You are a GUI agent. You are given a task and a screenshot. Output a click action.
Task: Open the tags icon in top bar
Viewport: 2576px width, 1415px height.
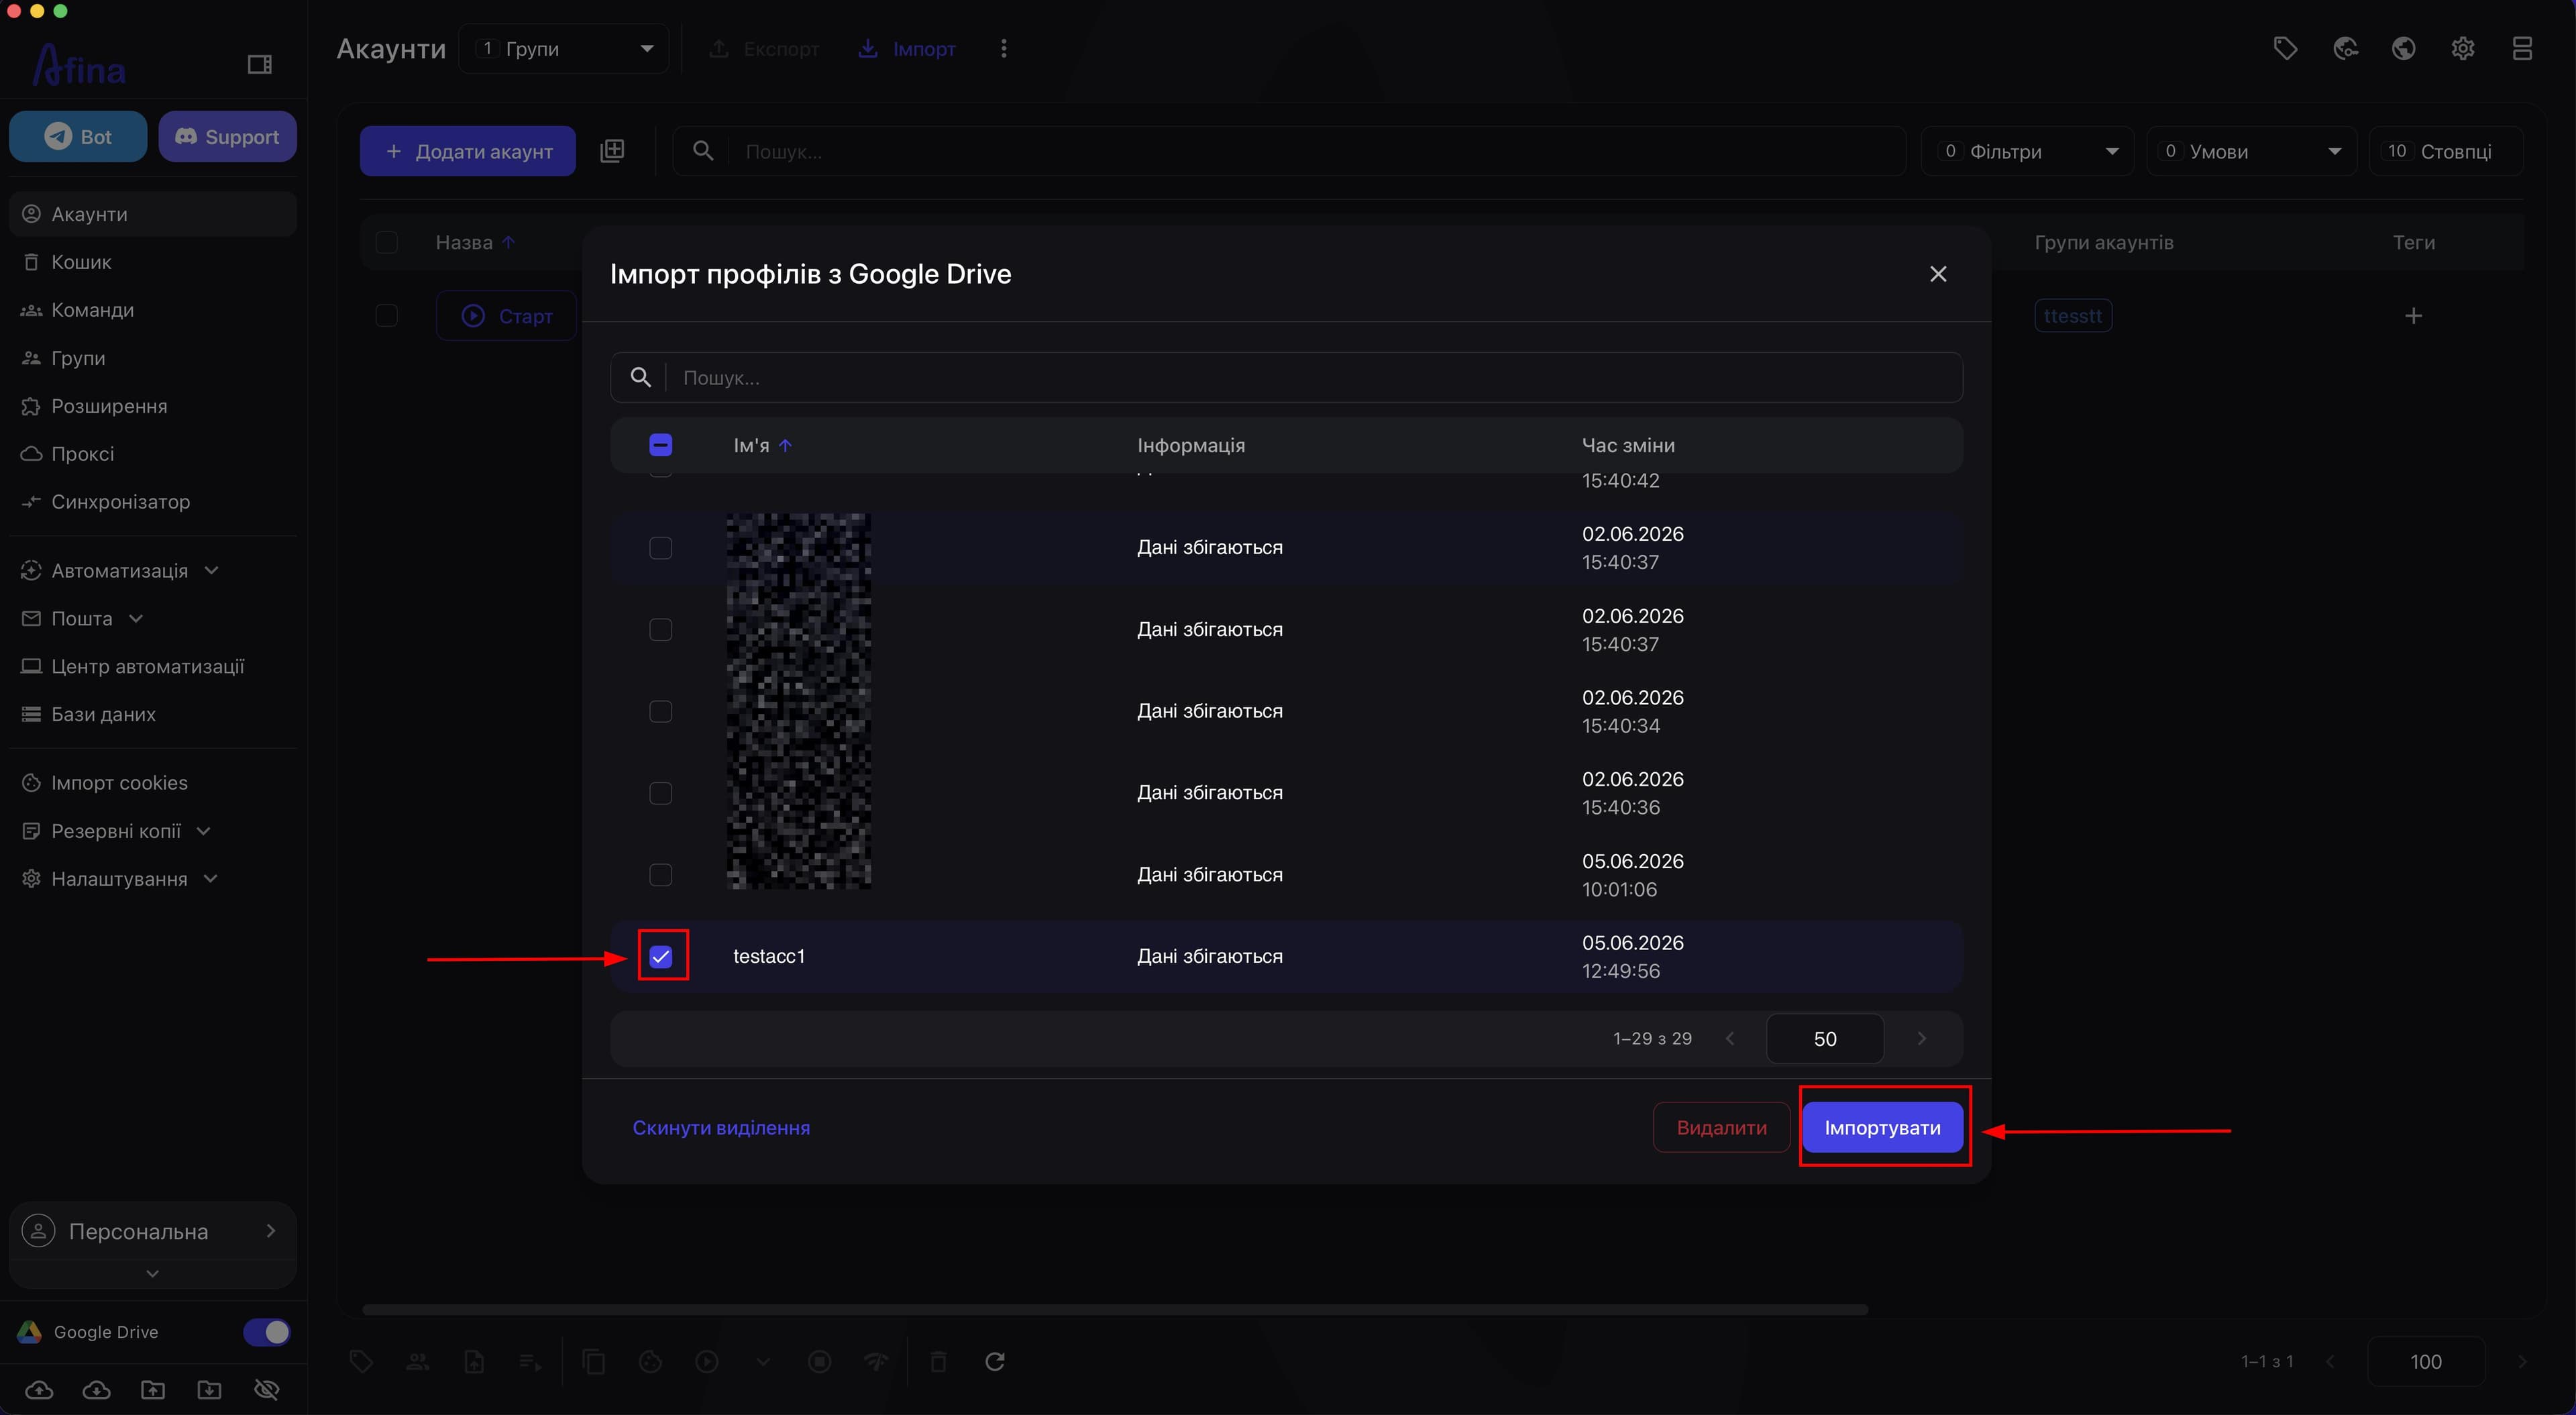[2285, 48]
